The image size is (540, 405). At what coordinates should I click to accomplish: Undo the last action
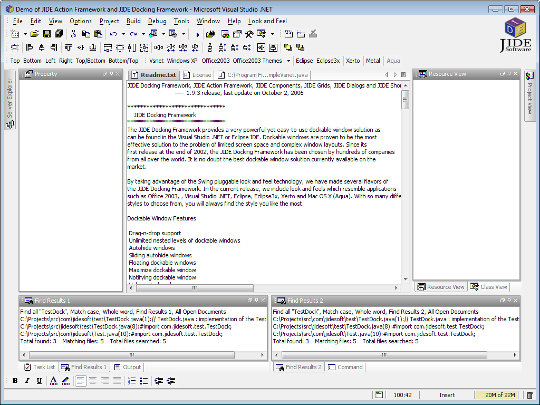[113, 34]
